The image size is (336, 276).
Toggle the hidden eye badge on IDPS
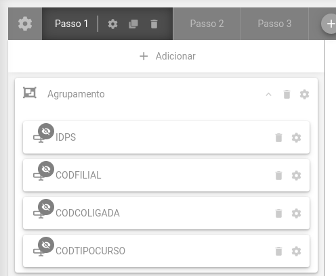(x=46, y=131)
